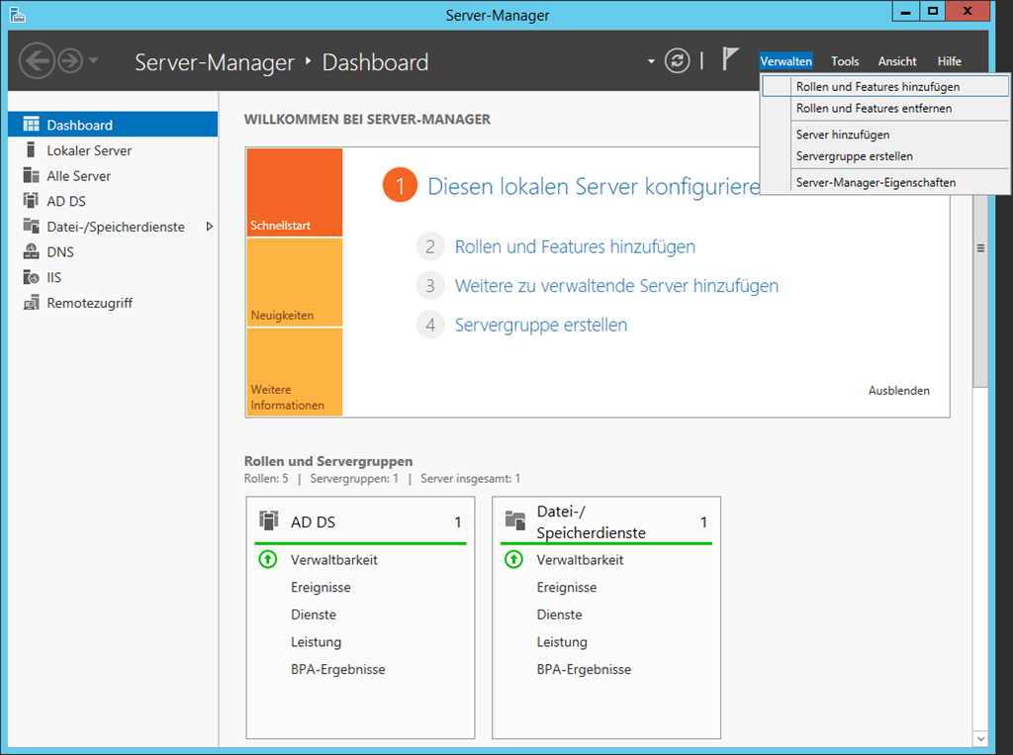Click the Remotezugriff sidebar icon
1013x755 pixels.
tap(31, 303)
